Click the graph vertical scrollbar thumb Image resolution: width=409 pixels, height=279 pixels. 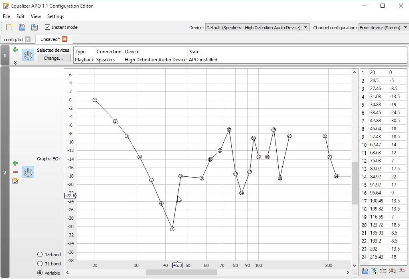coord(354,183)
